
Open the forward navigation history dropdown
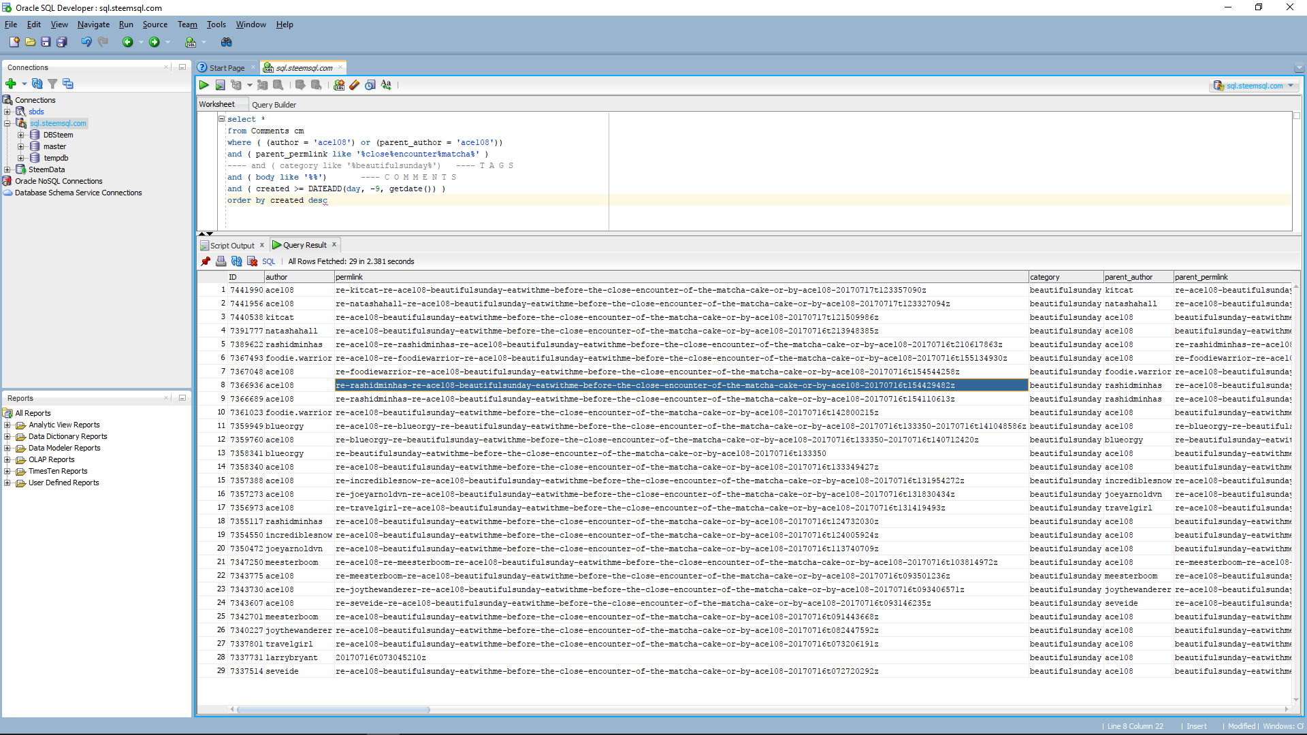point(168,42)
